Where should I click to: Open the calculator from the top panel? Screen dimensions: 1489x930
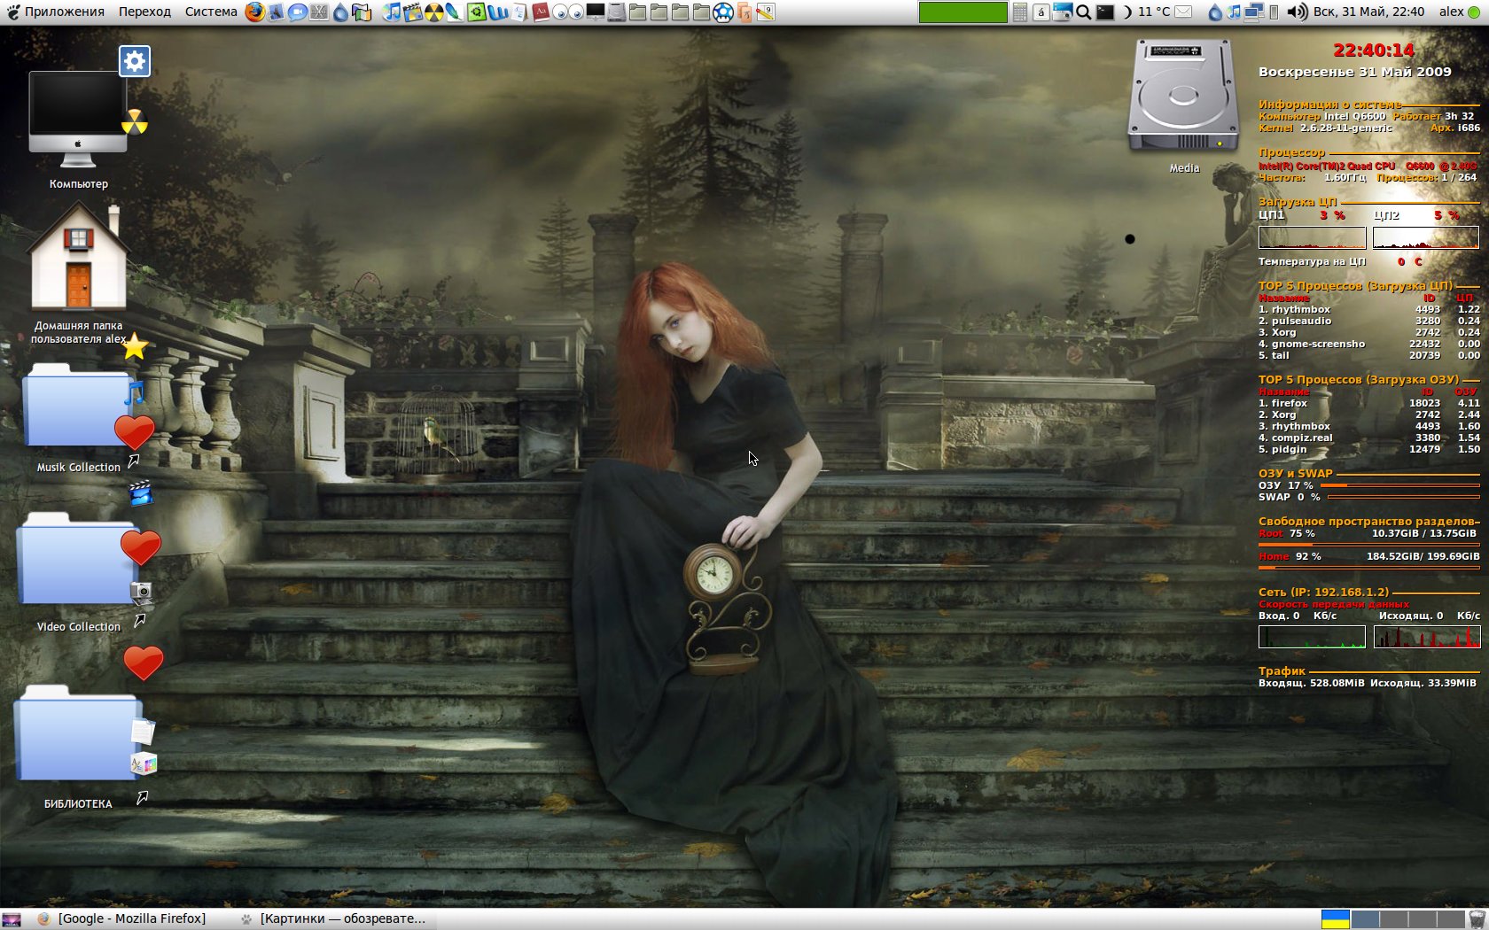point(1020,12)
